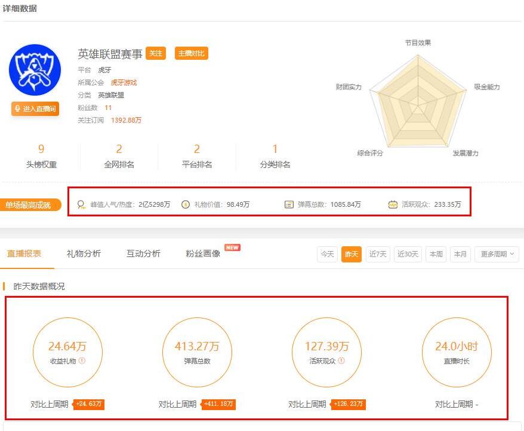
Task: Click the 活跃观众 calendar icon
Action: (x=393, y=204)
